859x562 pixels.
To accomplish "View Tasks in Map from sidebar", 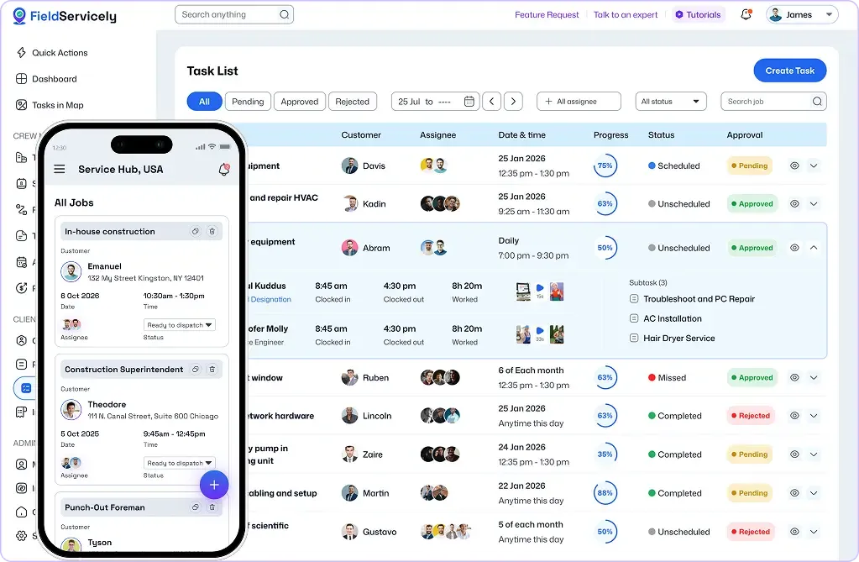I will point(58,104).
